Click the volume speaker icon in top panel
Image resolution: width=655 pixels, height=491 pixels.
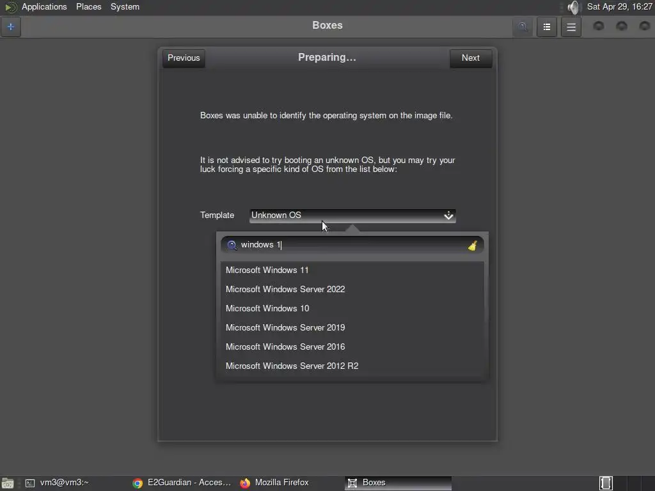pos(573,7)
